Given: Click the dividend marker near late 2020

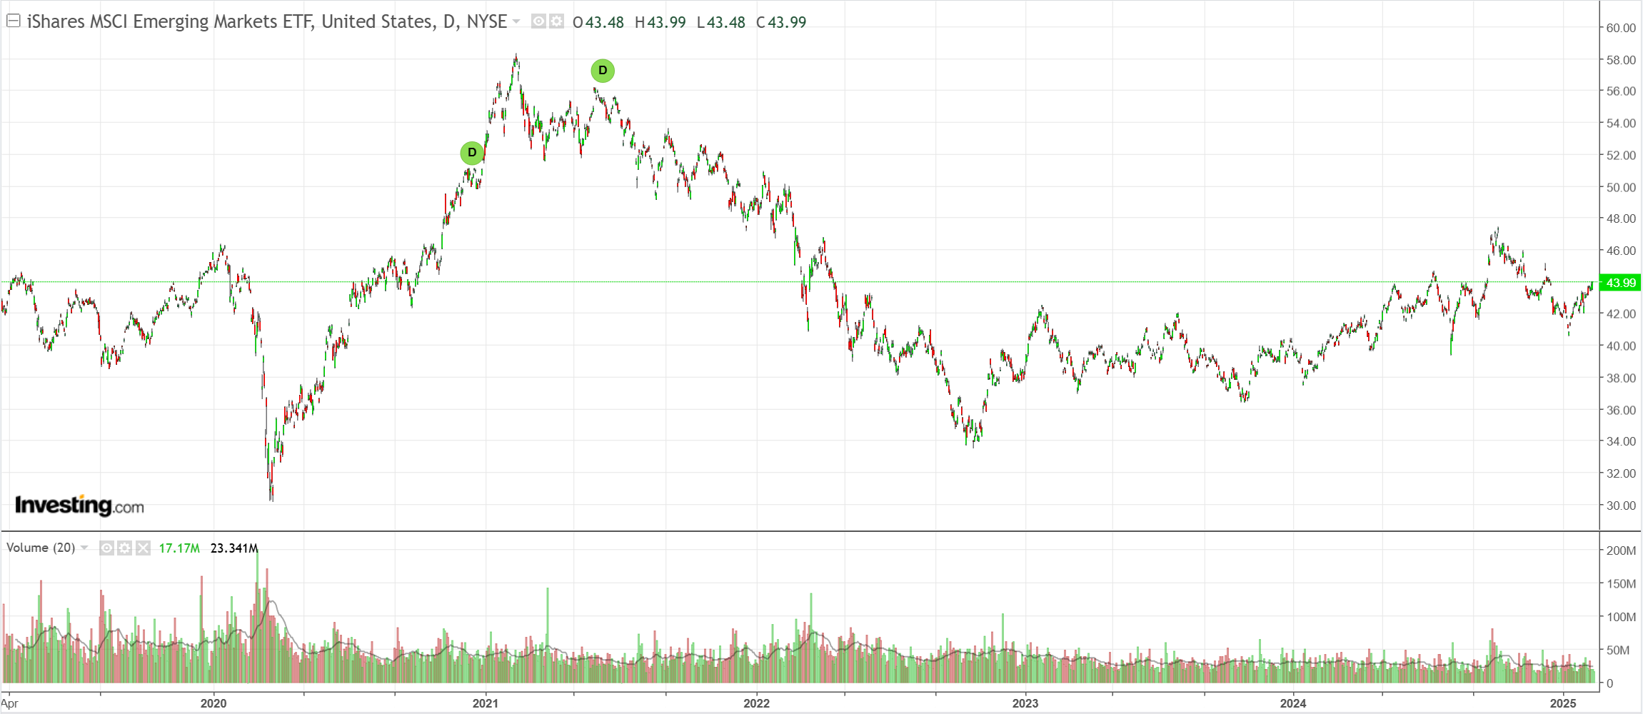Looking at the screenshot, I should coord(472,153).
